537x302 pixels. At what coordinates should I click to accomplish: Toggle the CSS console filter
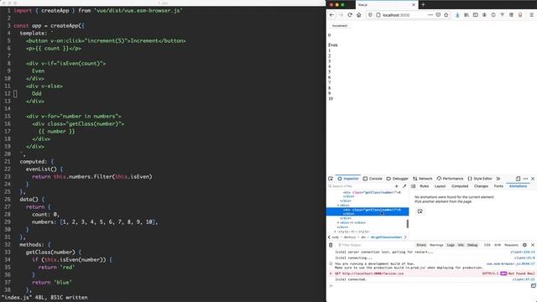pos(487,245)
